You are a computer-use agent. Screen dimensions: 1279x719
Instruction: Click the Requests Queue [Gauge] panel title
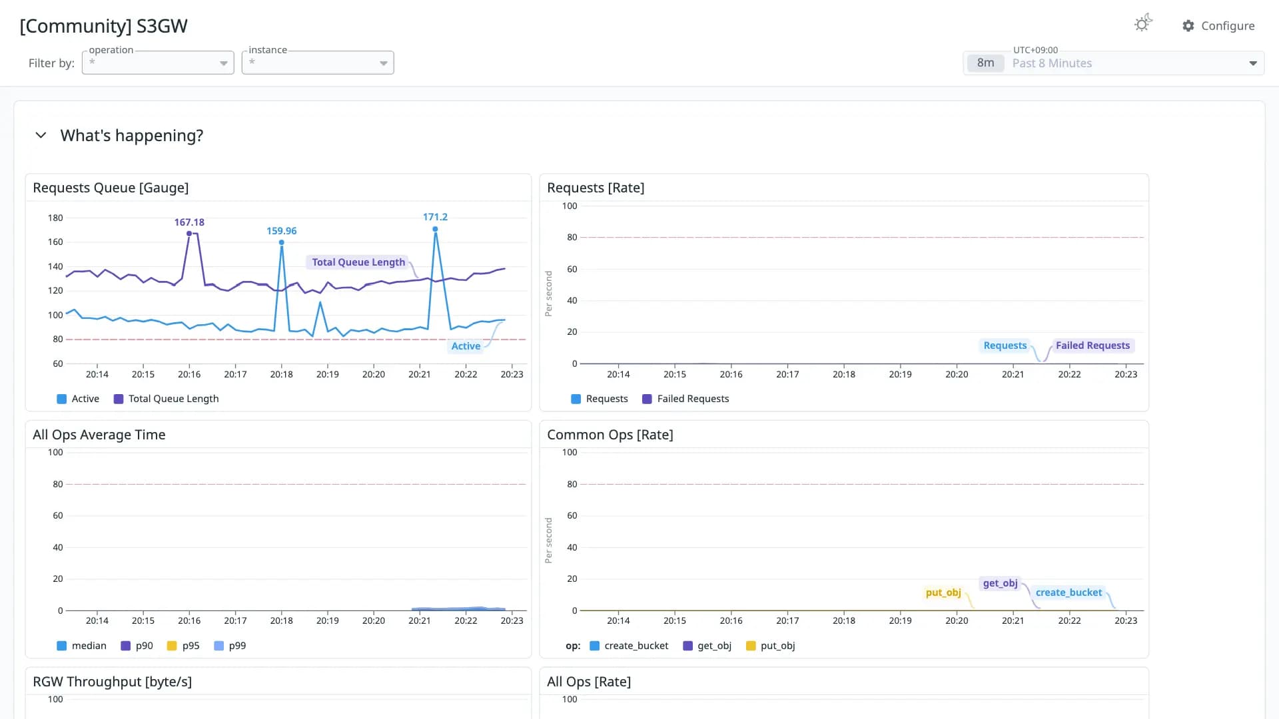pyautogui.click(x=111, y=188)
